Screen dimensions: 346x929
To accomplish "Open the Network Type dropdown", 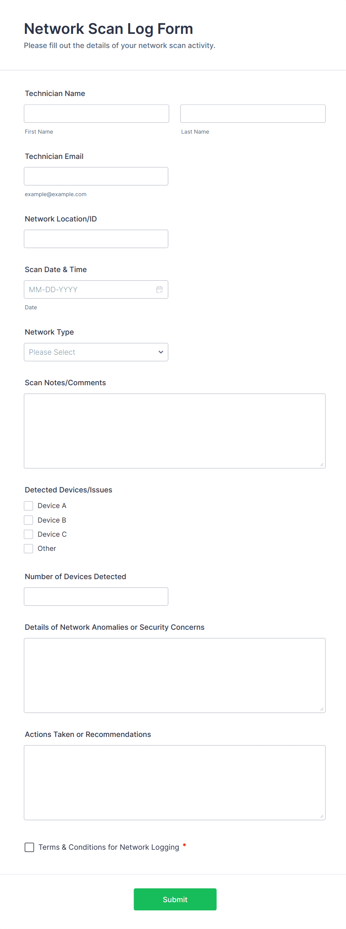I will [96, 352].
